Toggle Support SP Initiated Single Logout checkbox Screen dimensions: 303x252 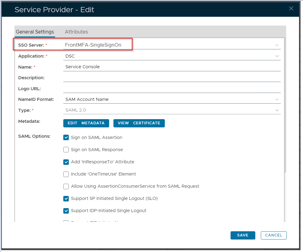(66, 198)
